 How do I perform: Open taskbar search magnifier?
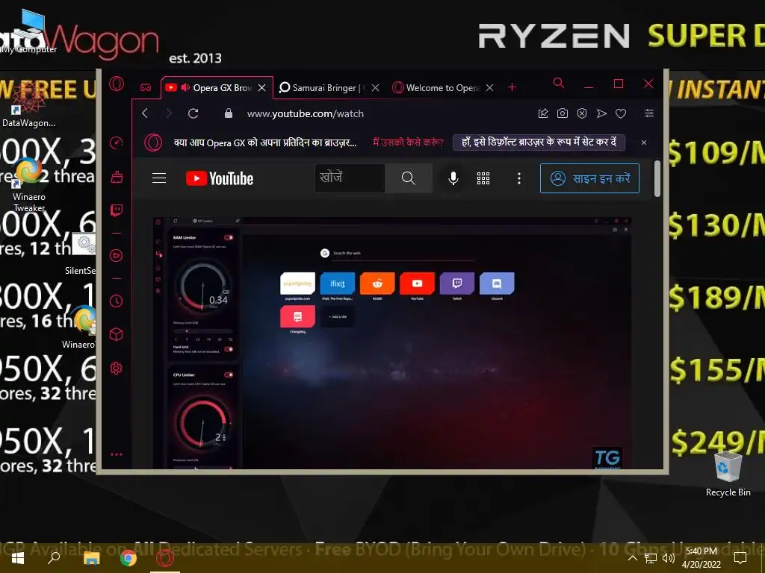54,558
